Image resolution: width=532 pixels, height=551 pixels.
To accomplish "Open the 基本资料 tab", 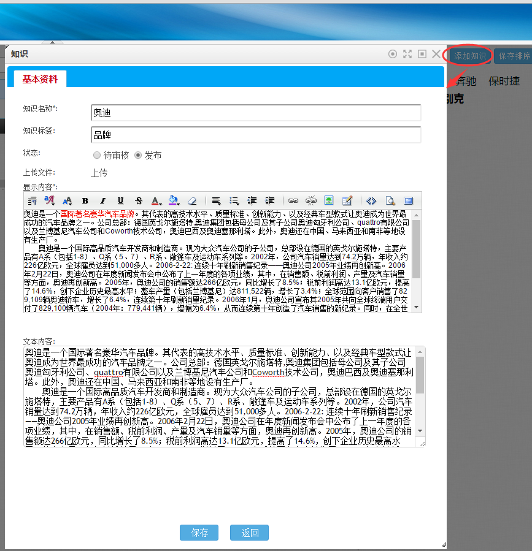I will click(40, 79).
